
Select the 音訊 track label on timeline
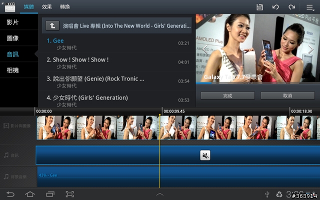pyautogui.click(x=11, y=155)
